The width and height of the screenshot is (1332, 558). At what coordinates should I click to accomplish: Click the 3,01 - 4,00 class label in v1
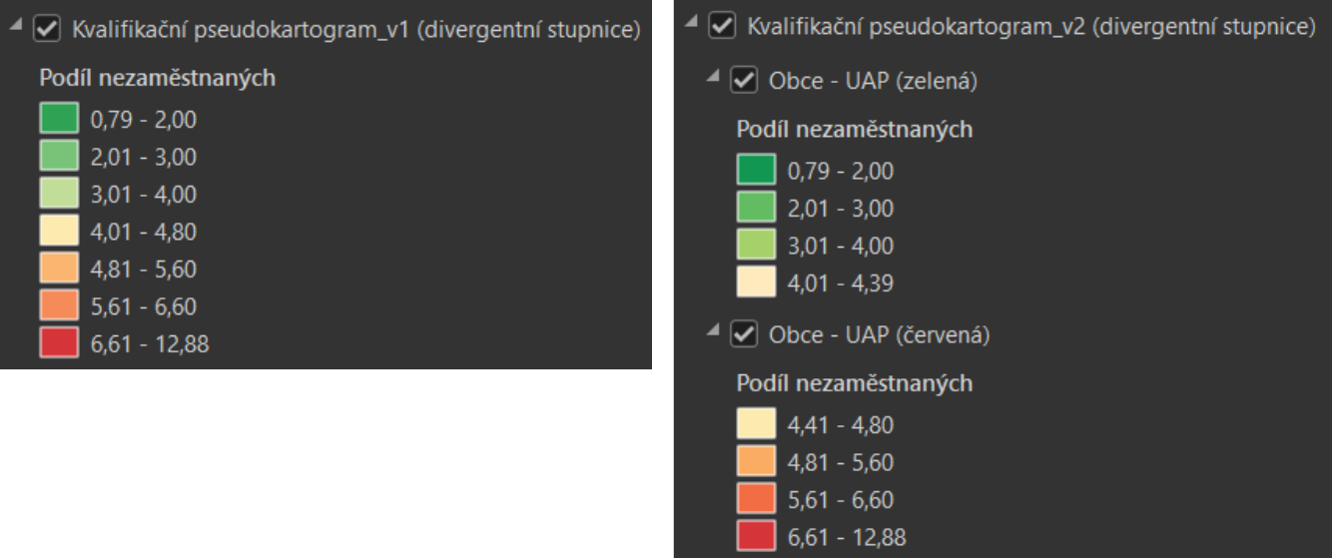coord(143,195)
